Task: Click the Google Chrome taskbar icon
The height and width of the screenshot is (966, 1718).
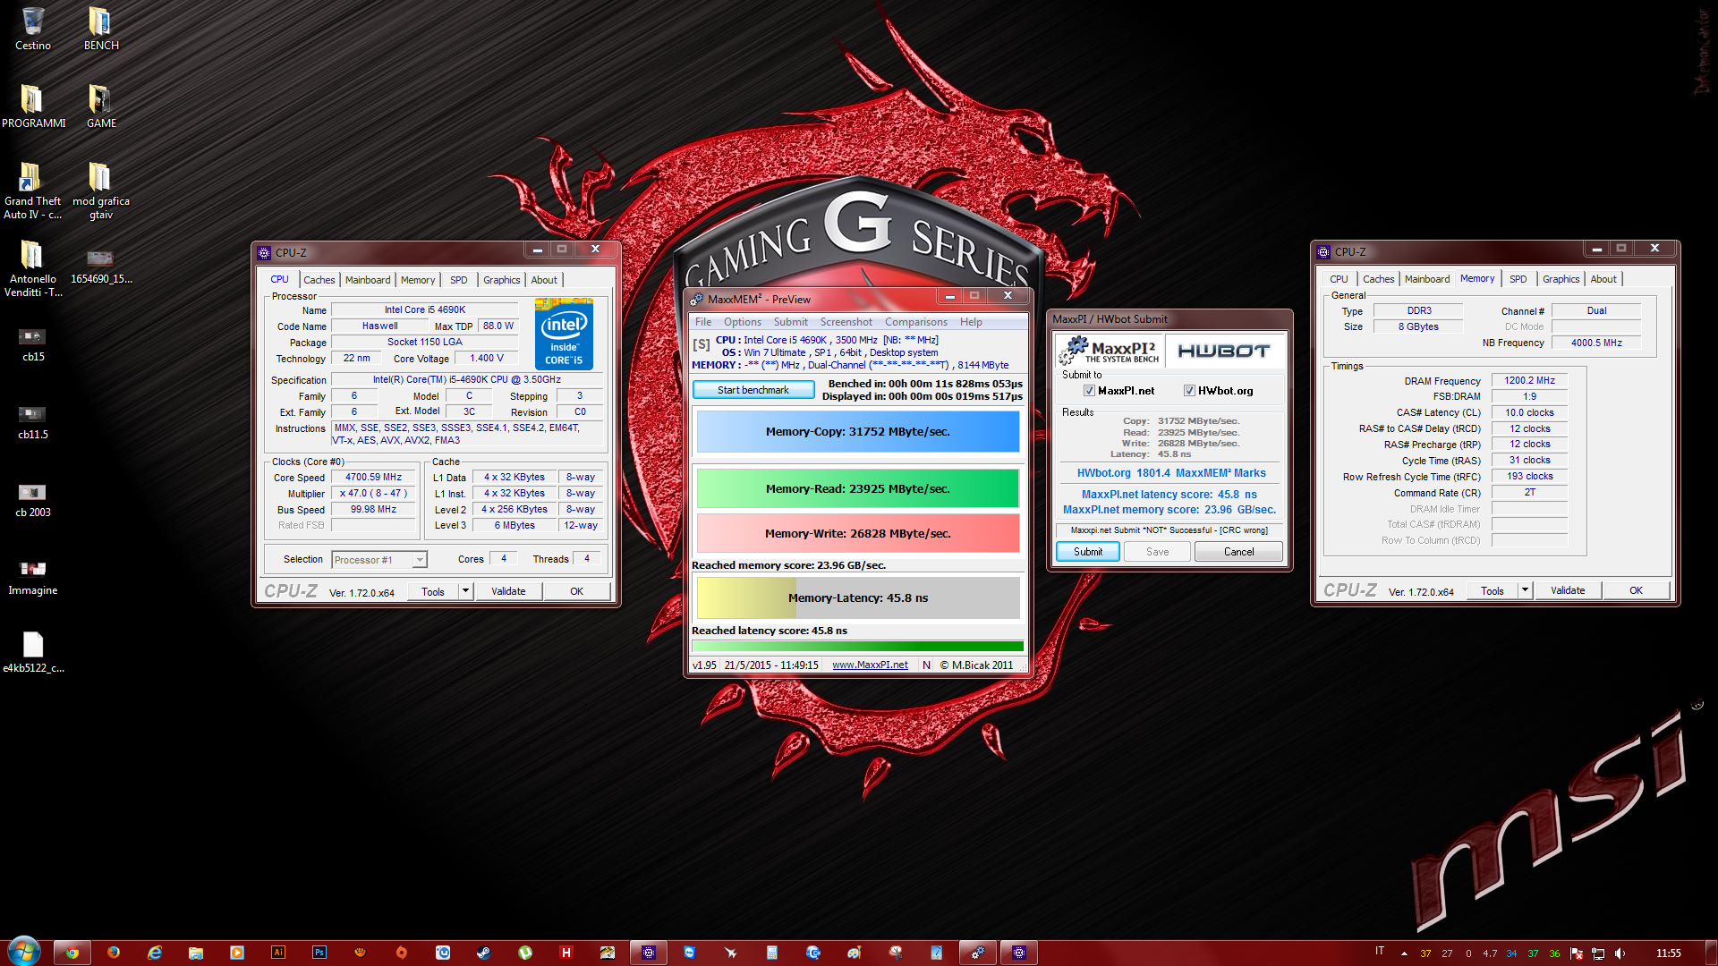Action: [72, 953]
